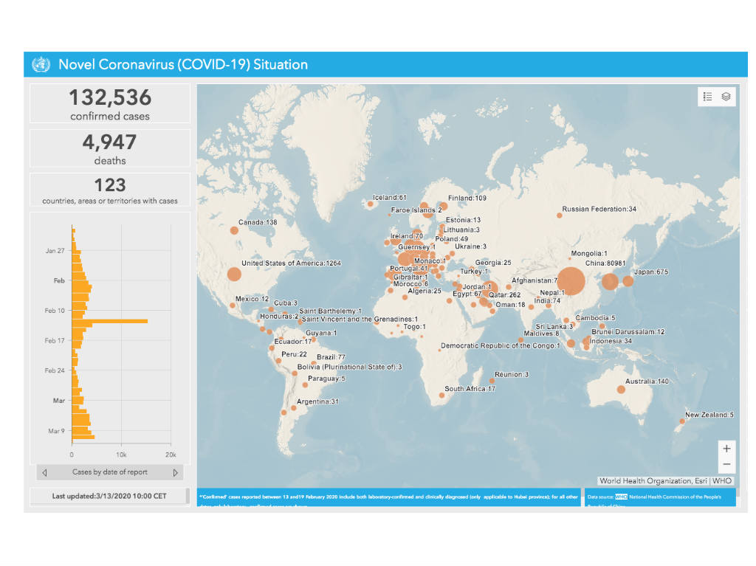Go to next chart with right arrow
Screen dimensions: 756x566
[176, 472]
